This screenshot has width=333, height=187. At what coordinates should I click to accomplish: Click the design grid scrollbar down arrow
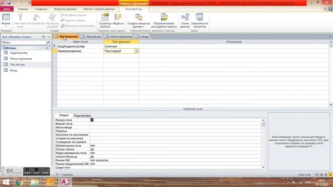(x=331, y=105)
